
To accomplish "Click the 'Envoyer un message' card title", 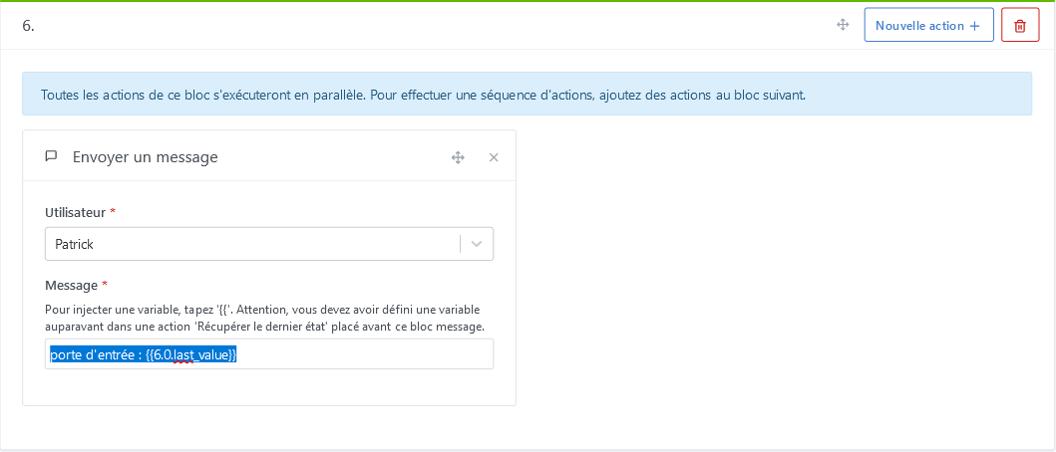I will click(145, 157).
